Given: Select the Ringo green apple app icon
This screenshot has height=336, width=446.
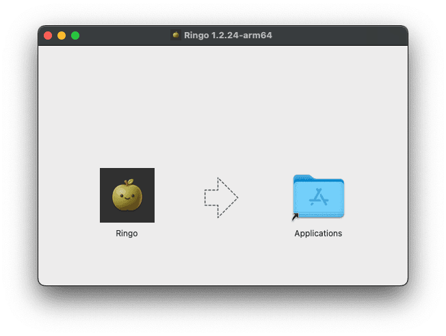Looking at the screenshot, I should click(x=127, y=195).
